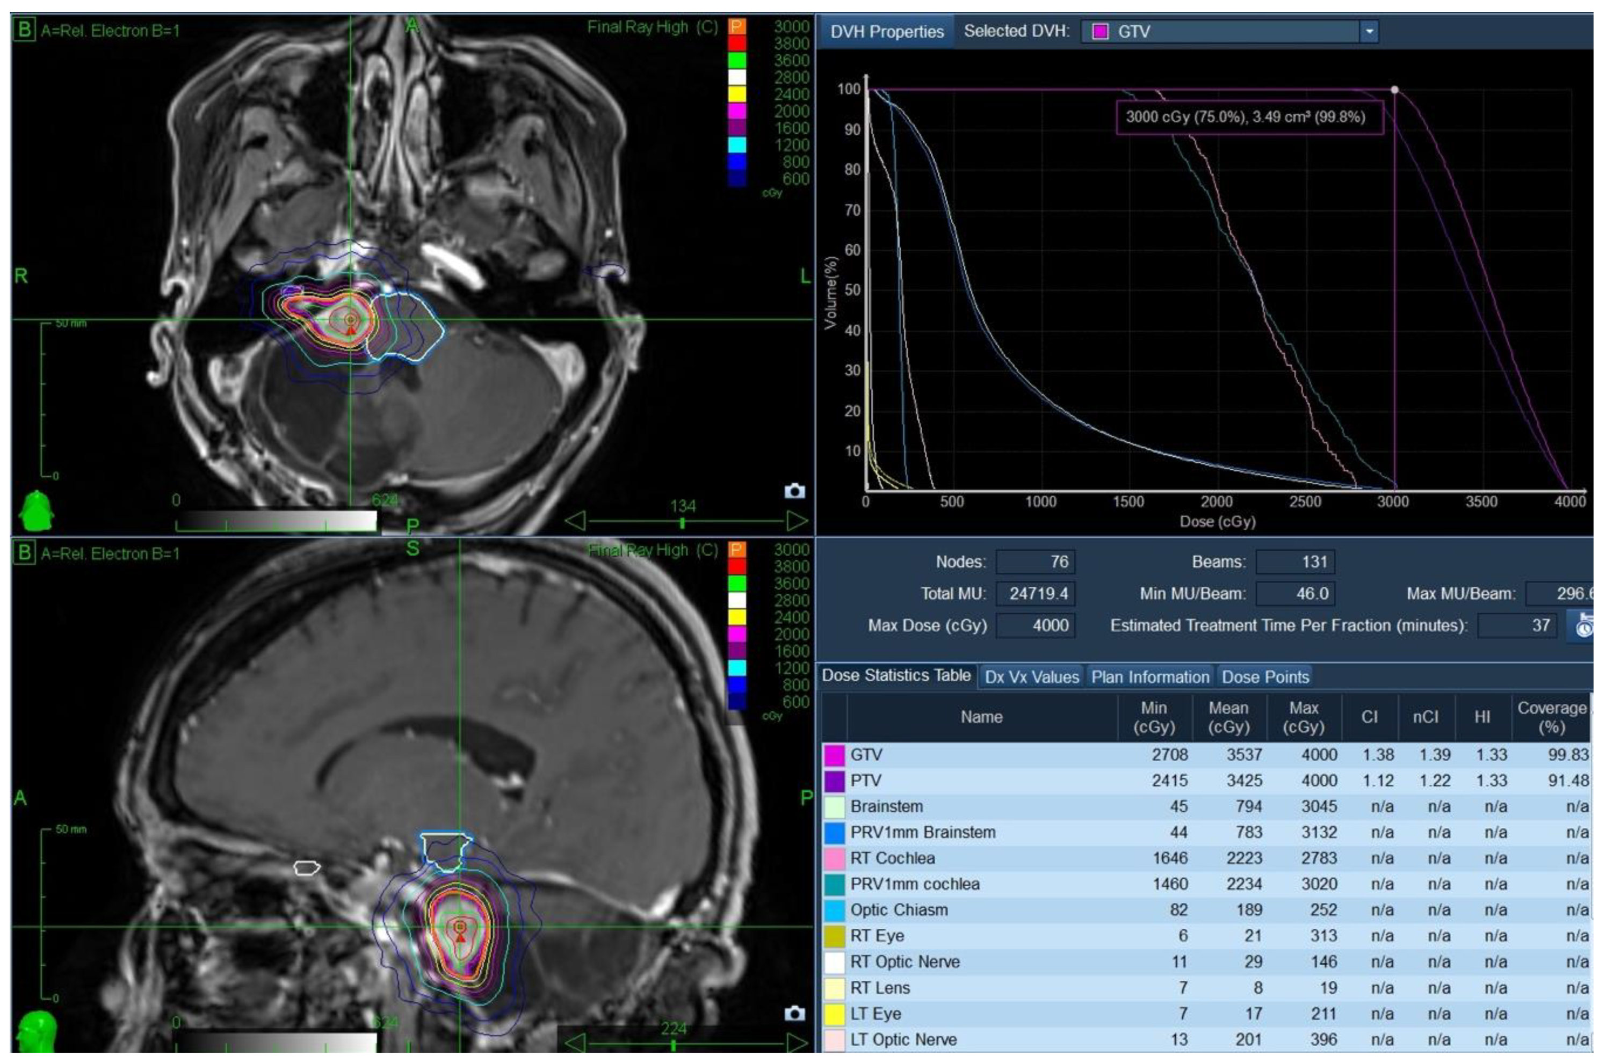Click the axial slice position slider at 134

pos(682,522)
